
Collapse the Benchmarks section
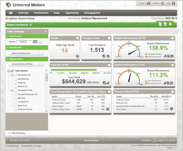[x=7, y=48]
